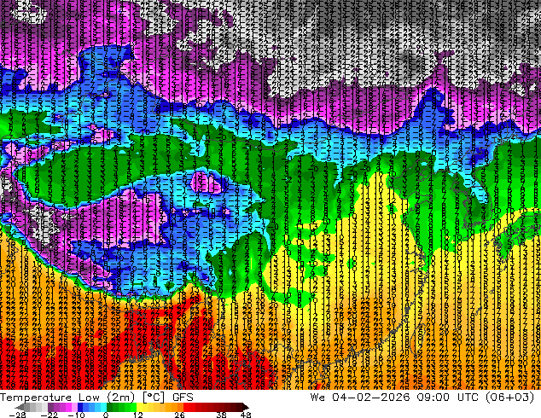Click the "Temperature Low (2m) [°C] GFS" title
541x418 pixels.
click(x=96, y=398)
